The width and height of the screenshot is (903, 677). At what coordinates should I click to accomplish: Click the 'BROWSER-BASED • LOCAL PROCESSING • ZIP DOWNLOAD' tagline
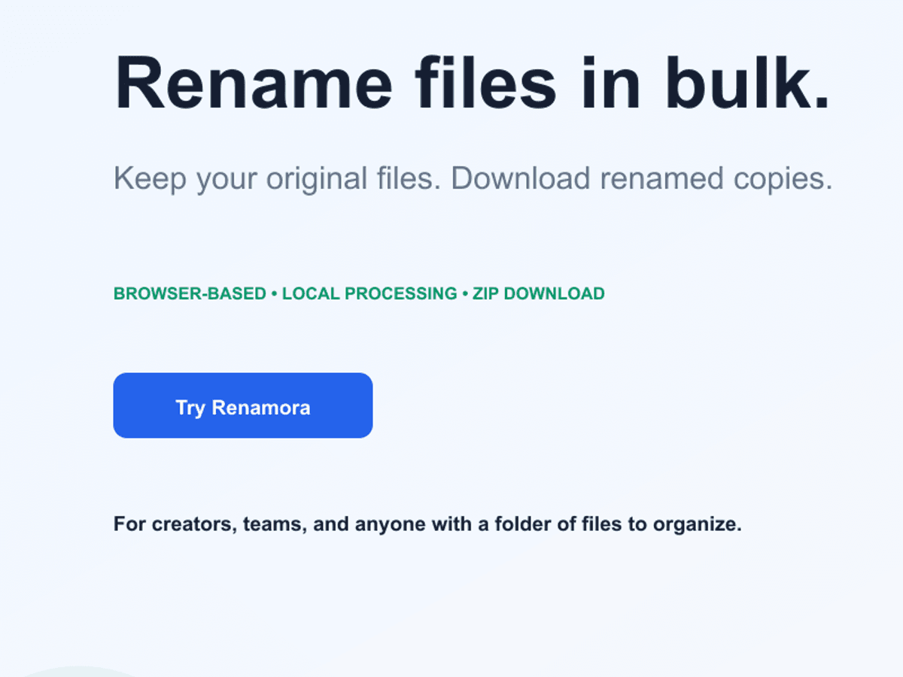pyautogui.click(x=359, y=293)
